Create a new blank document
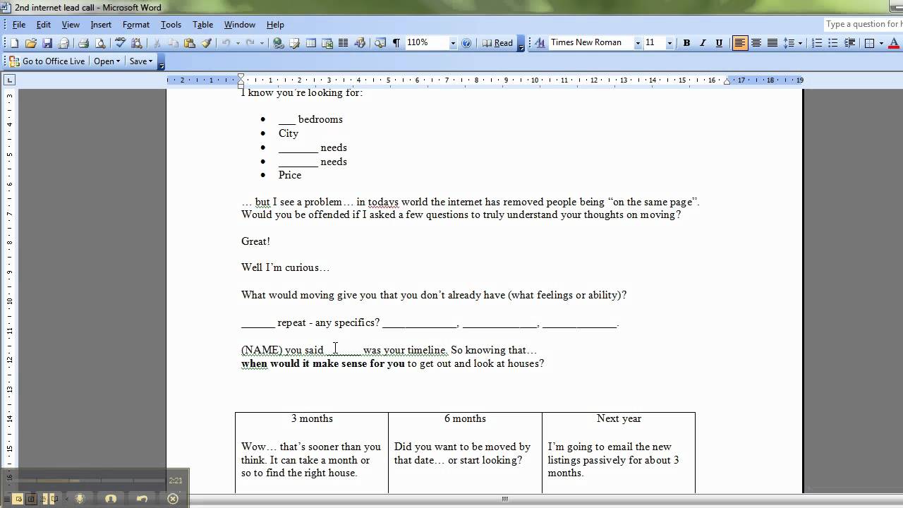Viewport: 903px width, 508px height. 14,43
